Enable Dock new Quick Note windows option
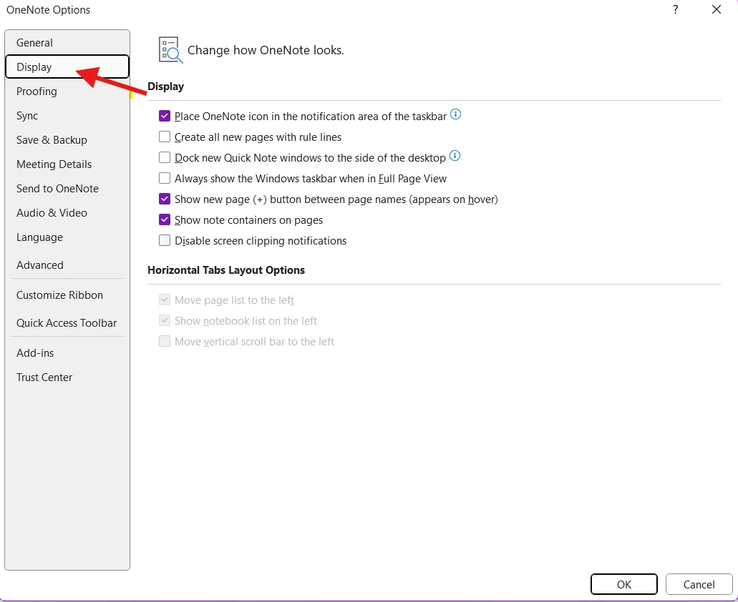The image size is (738, 602). click(164, 157)
